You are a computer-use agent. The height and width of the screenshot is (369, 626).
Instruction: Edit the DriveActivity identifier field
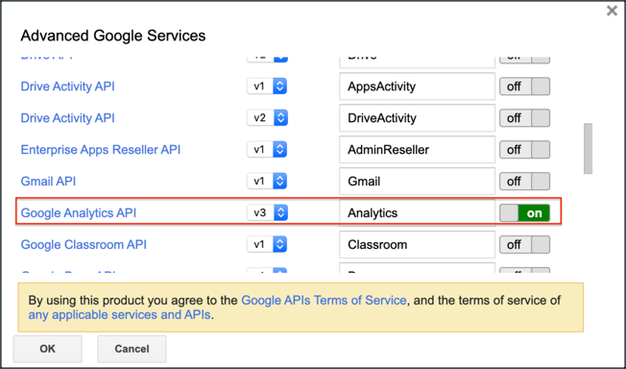[418, 118]
